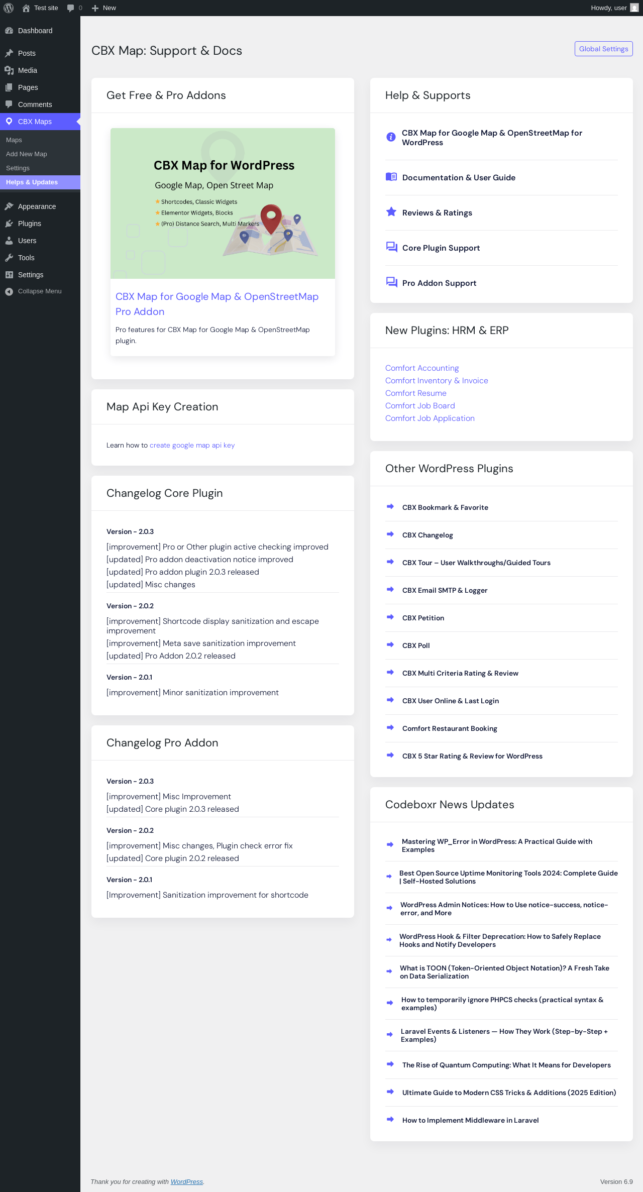Click the Appearance paintbrush icon
The width and height of the screenshot is (643, 1192).
click(9, 206)
